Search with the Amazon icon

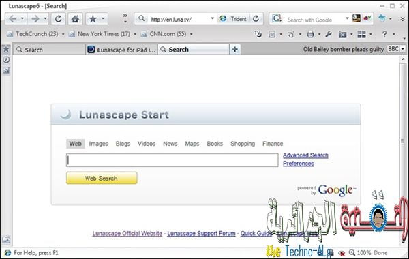[357, 18]
